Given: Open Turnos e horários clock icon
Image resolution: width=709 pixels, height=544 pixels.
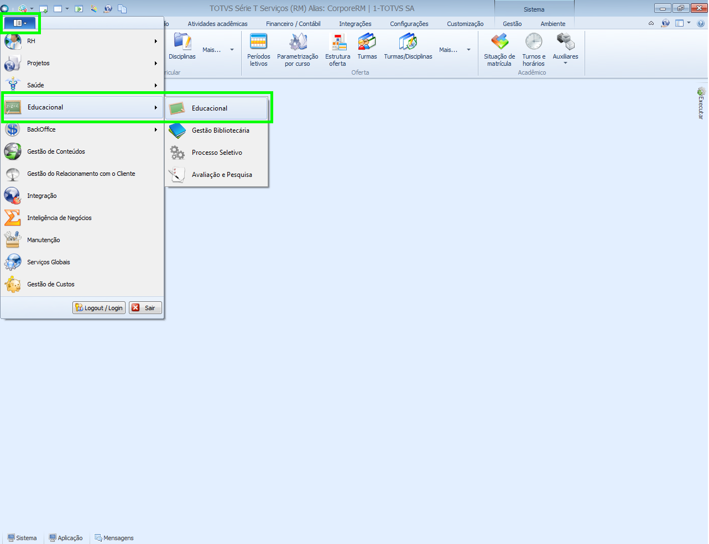Looking at the screenshot, I should [534, 50].
